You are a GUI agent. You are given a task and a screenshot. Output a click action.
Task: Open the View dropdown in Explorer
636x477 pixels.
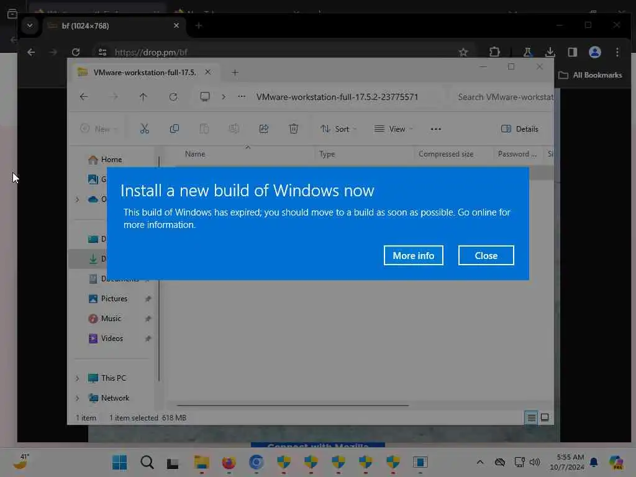pyautogui.click(x=393, y=129)
